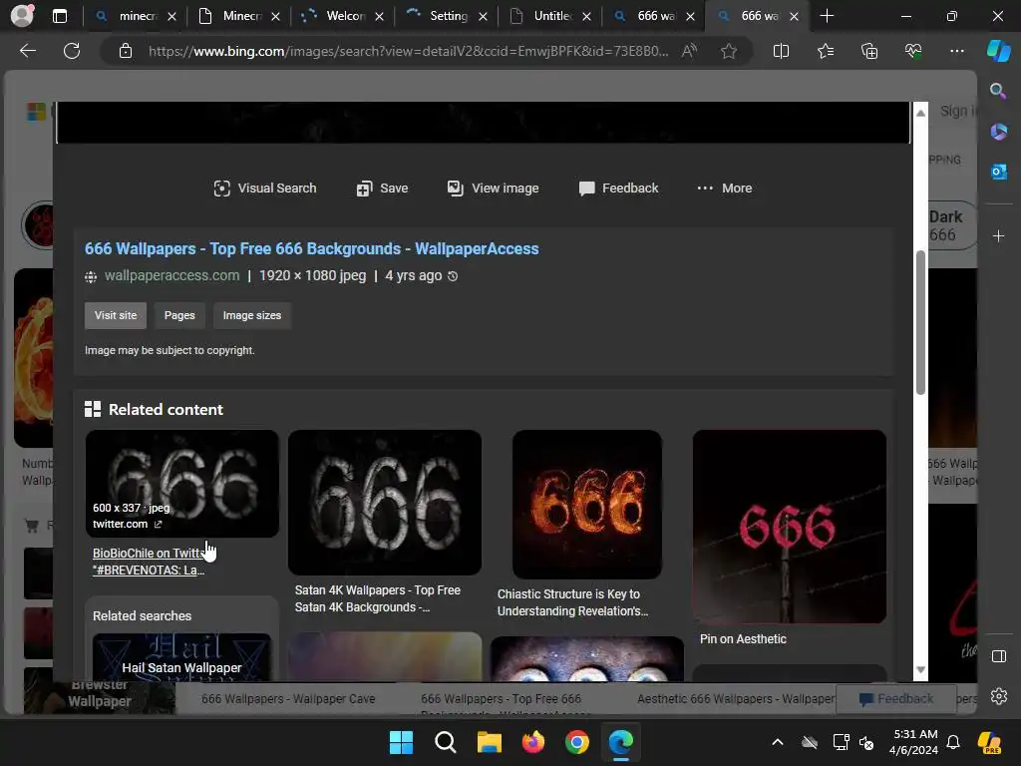Image resolution: width=1021 pixels, height=766 pixels.
Task: Expand the More options menu
Action: [724, 189]
